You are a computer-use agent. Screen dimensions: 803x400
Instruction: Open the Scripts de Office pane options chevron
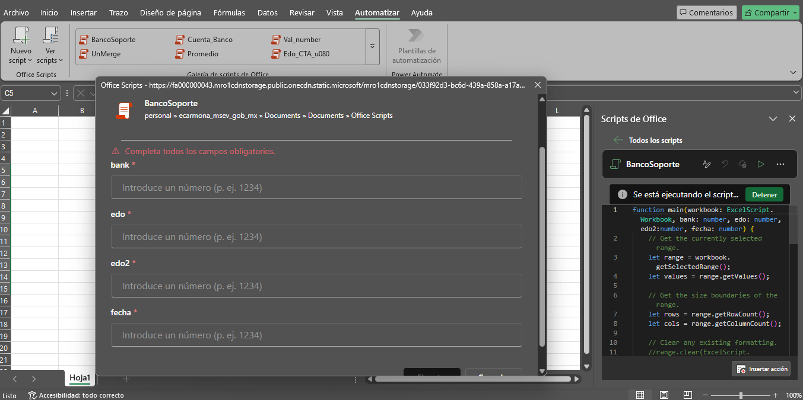(x=773, y=119)
